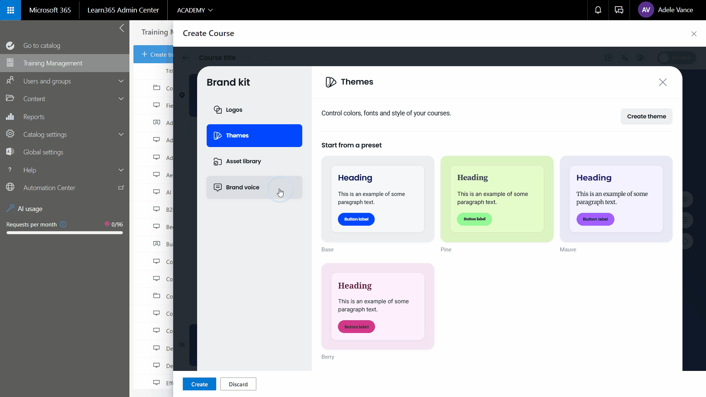Viewport: 706px width, 397px height.
Task: Click the translate icon in the course toolbar
Action: 625,58
